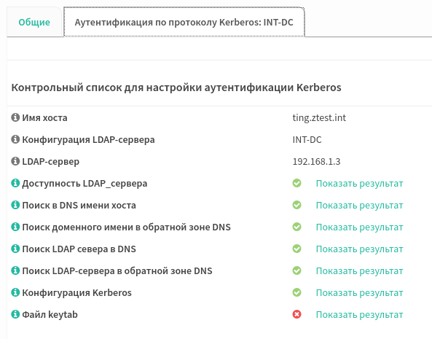Click info icon for Поиск в DNS имени хоста

tap(15, 205)
